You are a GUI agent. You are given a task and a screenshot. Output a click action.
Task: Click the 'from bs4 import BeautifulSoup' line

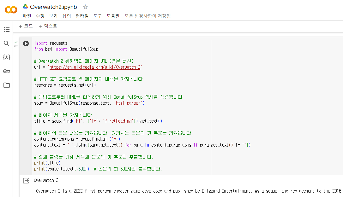tap(66, 49)
